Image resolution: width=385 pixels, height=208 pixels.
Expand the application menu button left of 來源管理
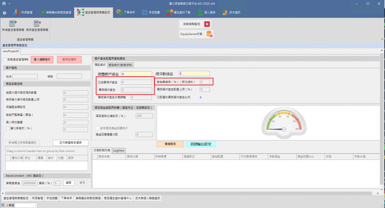point(5,12)
